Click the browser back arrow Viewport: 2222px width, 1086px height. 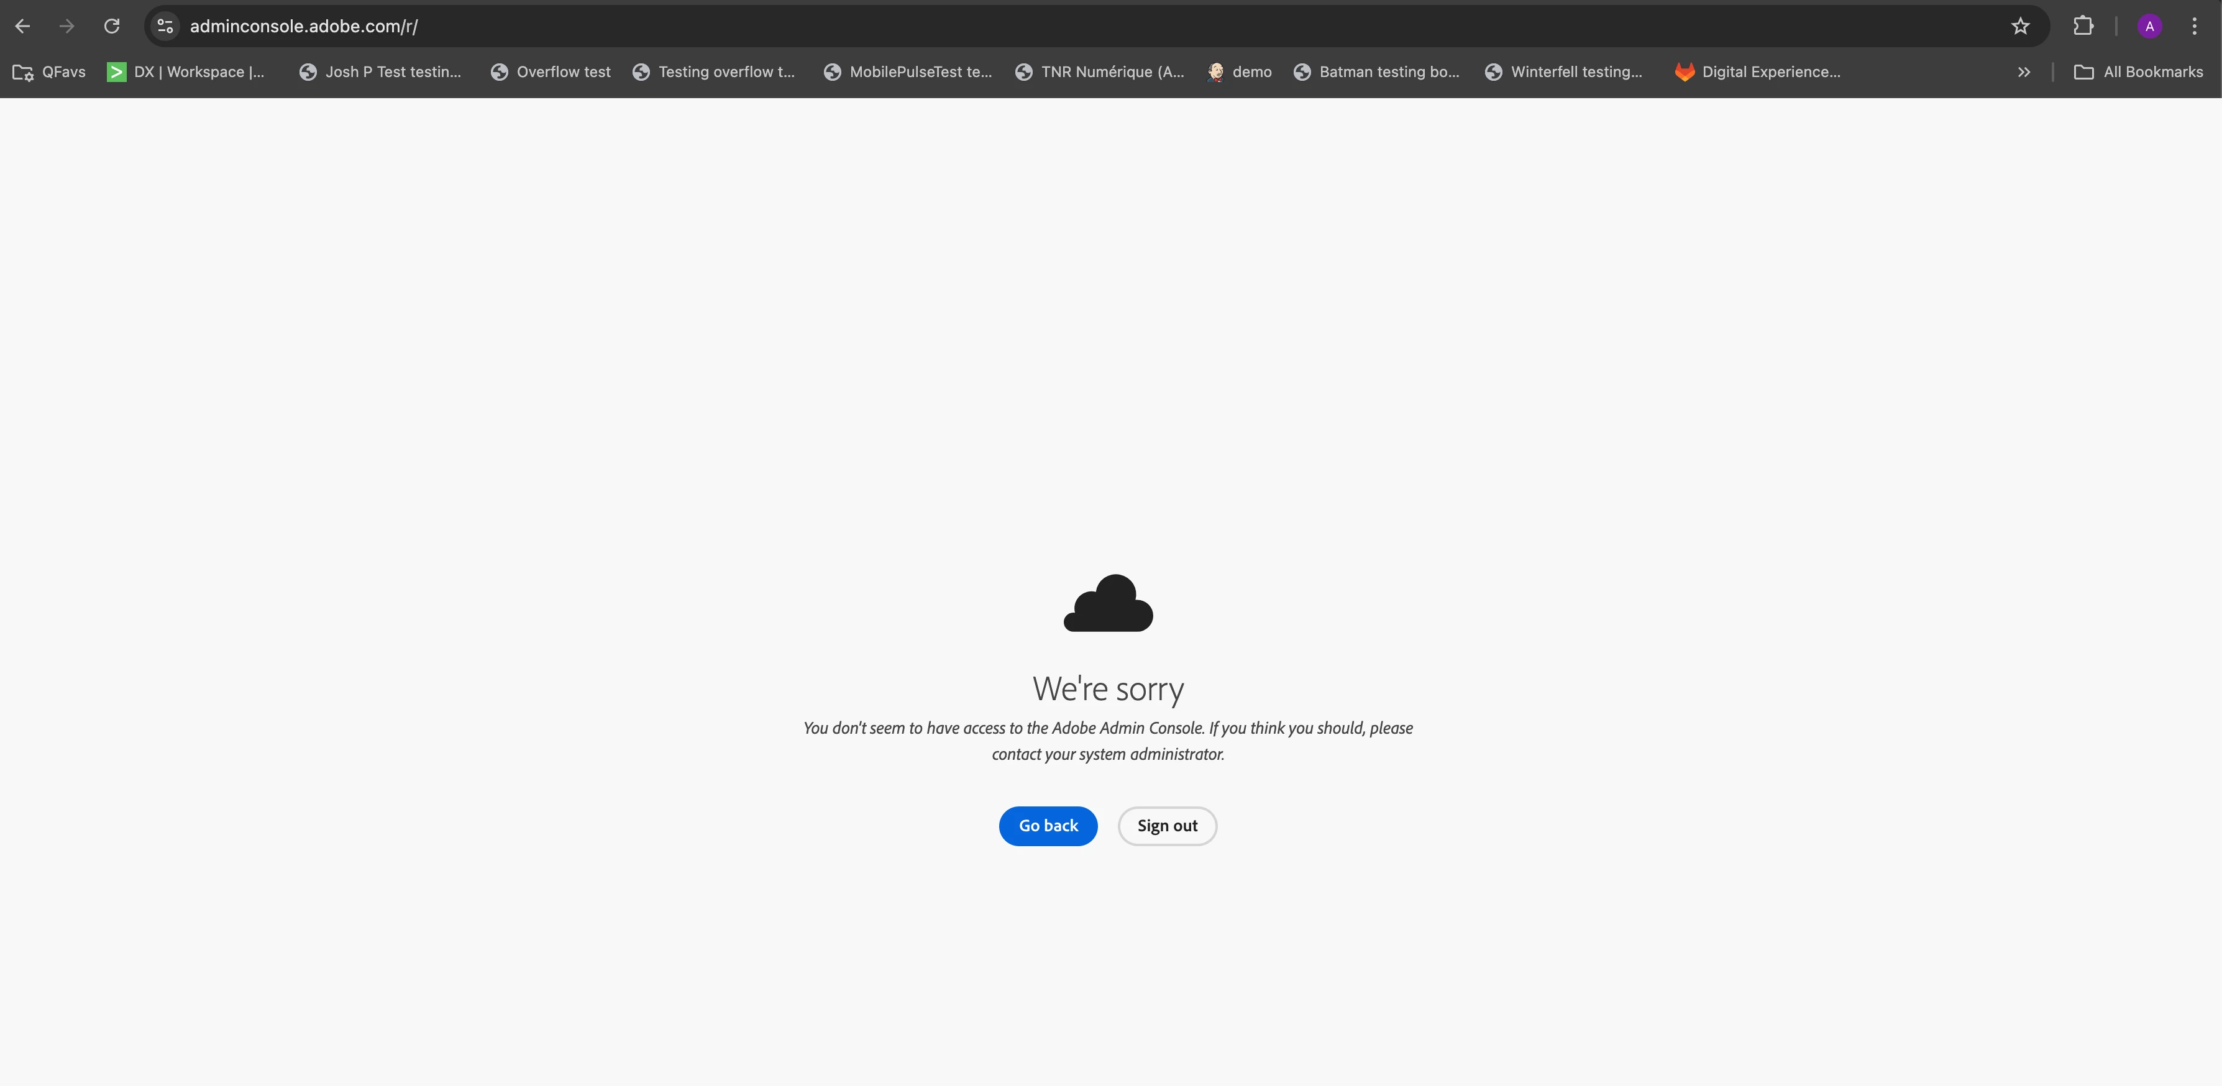(x=23, y=26)
